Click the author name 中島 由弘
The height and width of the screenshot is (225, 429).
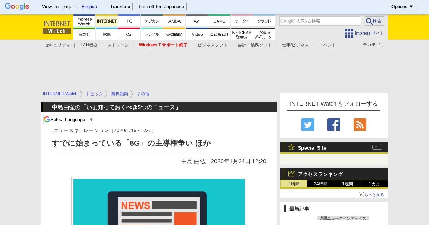pos(193,161)
